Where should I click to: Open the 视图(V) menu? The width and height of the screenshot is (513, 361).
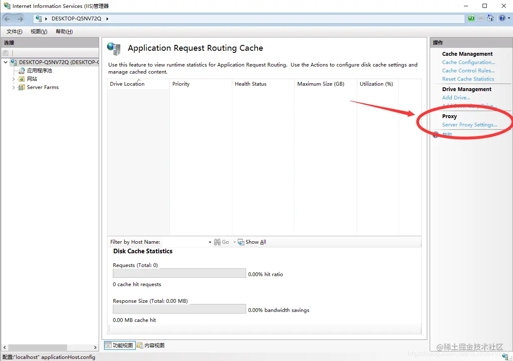pos(39,32)
